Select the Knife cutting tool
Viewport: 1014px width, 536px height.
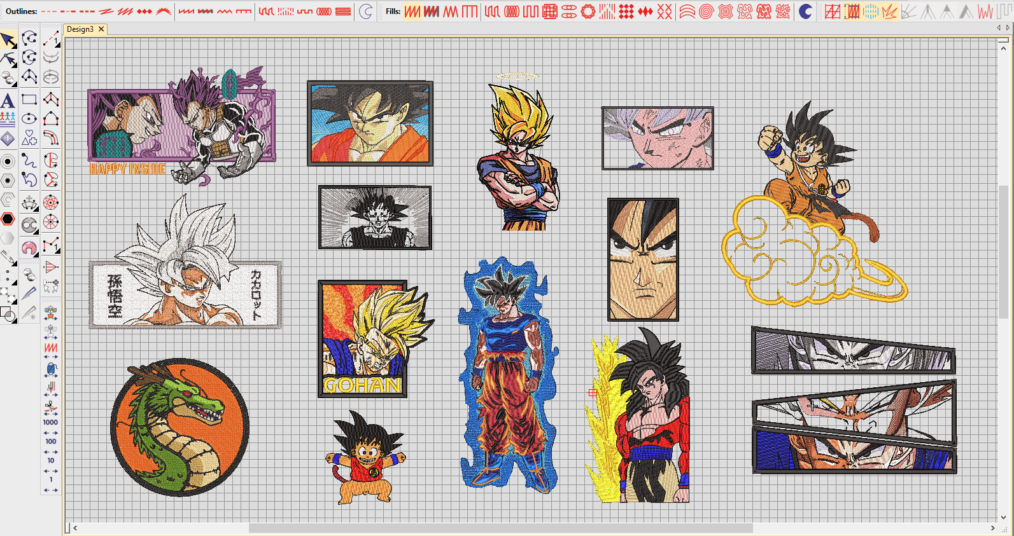click(x=29, y=293)
